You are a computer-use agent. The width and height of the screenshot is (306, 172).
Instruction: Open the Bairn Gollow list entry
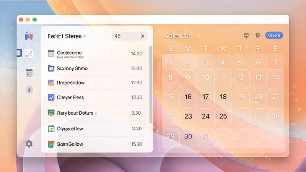coord(96,144)
